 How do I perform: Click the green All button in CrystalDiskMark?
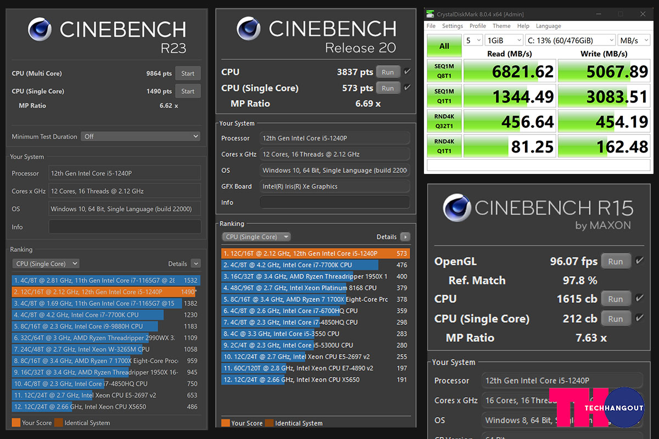(444, 46)
